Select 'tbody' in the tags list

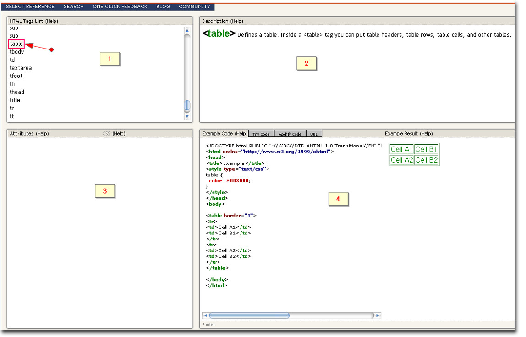[x=17, y=52]
